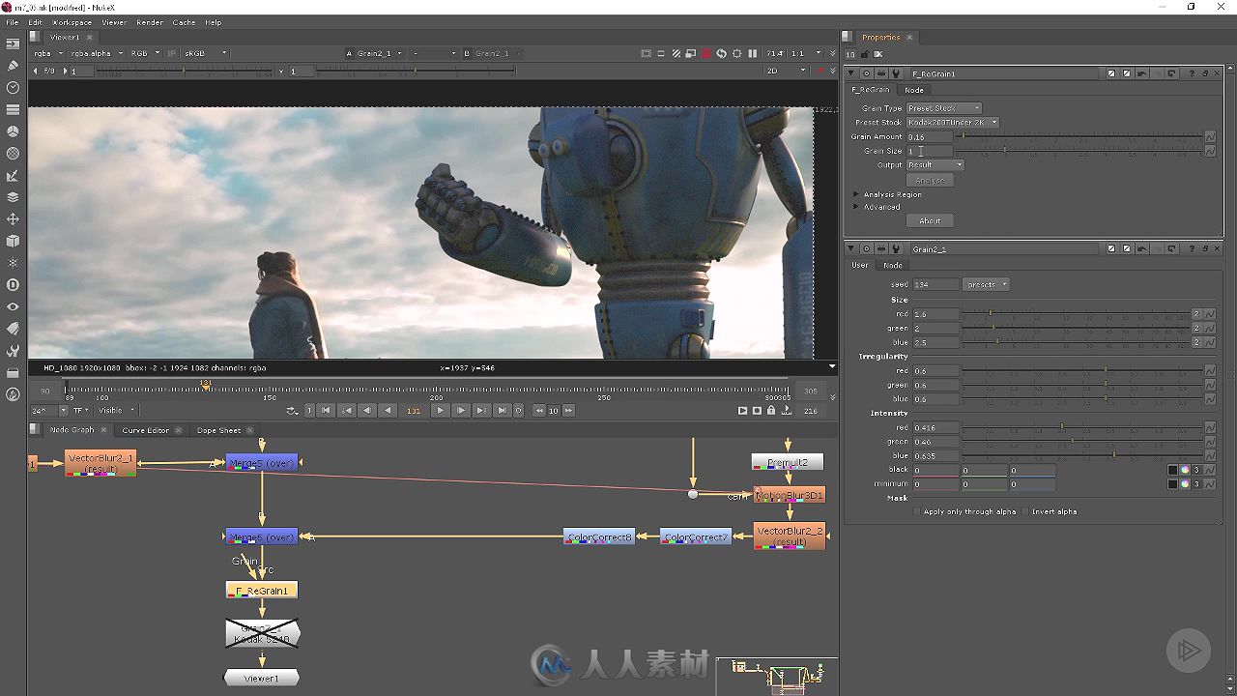Open the Grain Type Preset Stock dropdown
The height and width of the screenshot is (696, 1237).
point(943,108)
